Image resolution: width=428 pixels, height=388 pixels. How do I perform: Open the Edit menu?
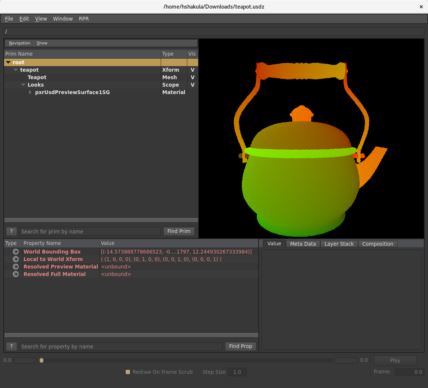pyautogui.click(x=24, y=19)
